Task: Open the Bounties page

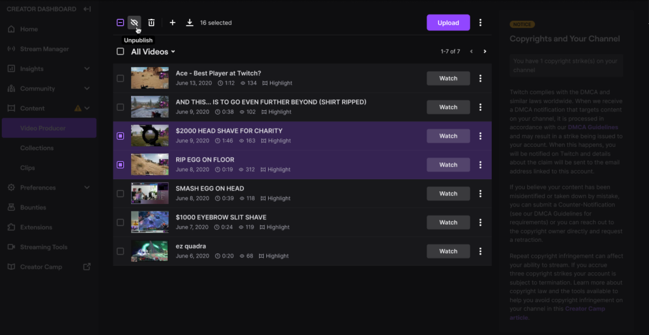Action: tap(33, 208)
